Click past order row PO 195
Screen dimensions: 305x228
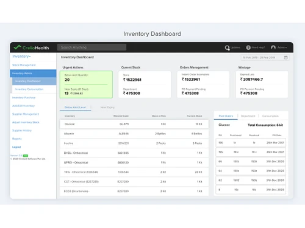click(x=251, y=152)
